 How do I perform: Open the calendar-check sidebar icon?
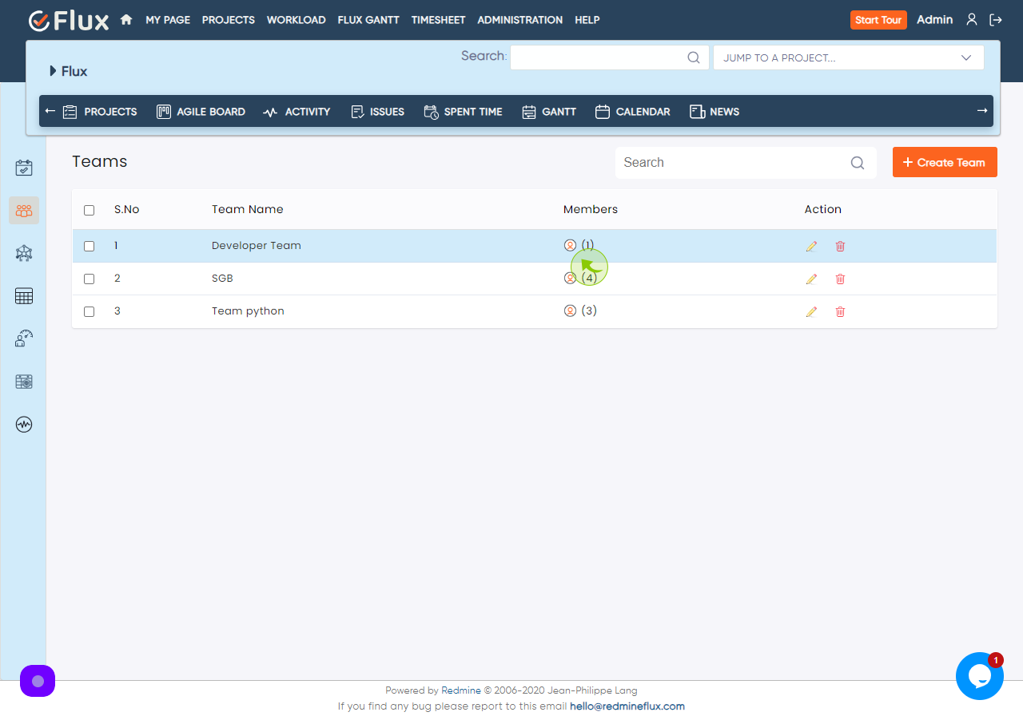point(24,168)
